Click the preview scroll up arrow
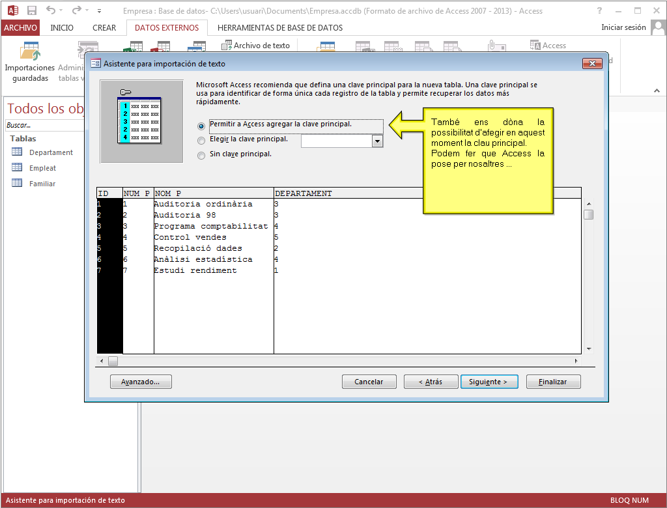The image size is (667, 508). pyautogui.click(x=589, y=205)
